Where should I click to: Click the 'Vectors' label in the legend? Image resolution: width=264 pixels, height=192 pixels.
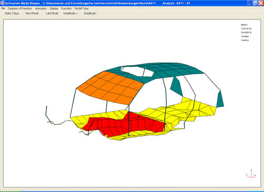coord(245,40)
